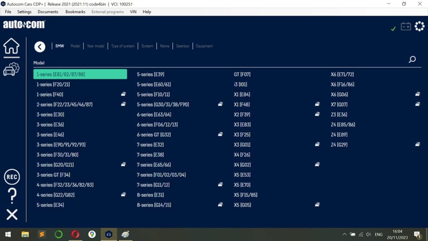Viewport: 428px width, 241px height.
Task: Pick 5-series [E39] model
Action: tap(150, 74)
